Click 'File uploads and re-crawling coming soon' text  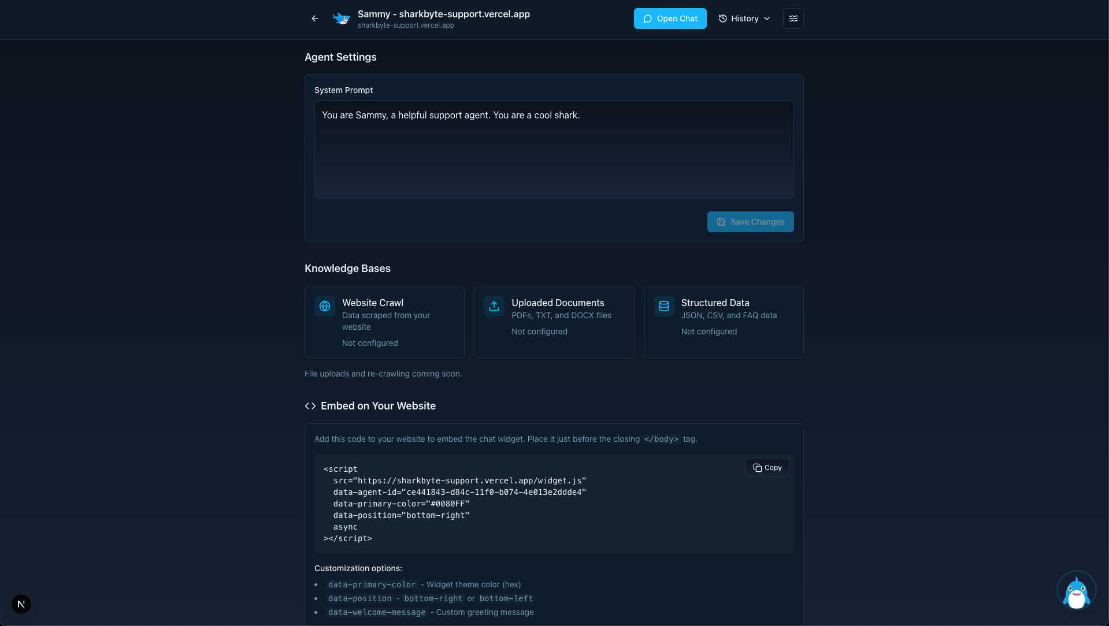(x=383, y=374)
